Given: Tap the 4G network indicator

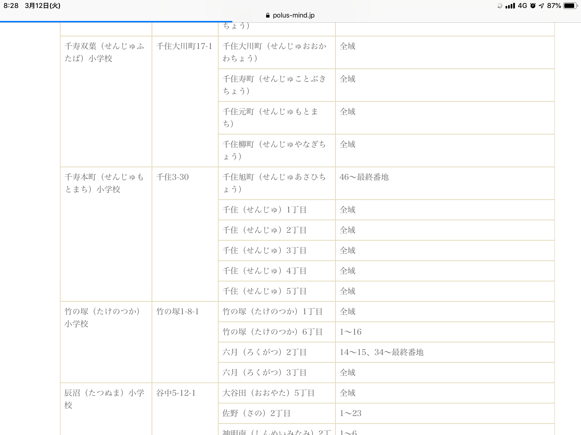Looking at the screenshot, I should (522, 6).
